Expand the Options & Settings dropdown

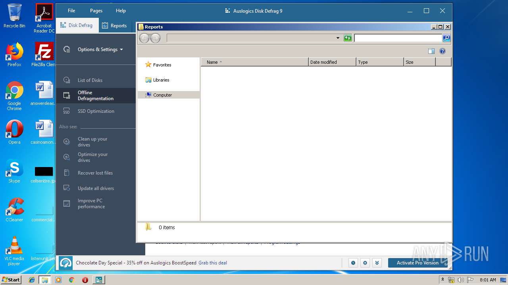coord(100,49)
